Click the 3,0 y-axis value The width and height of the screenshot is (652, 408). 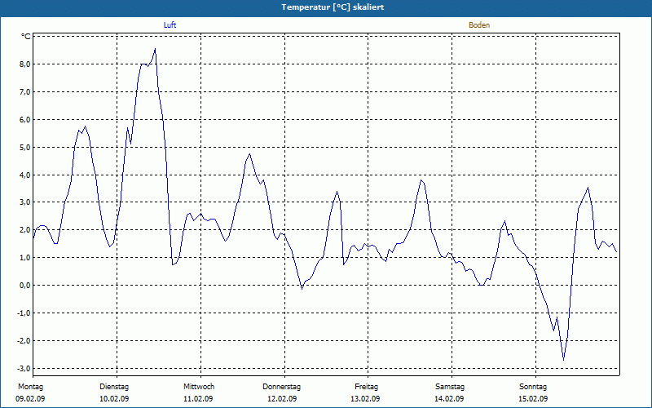pyautogui.click(x=24, y=202)
